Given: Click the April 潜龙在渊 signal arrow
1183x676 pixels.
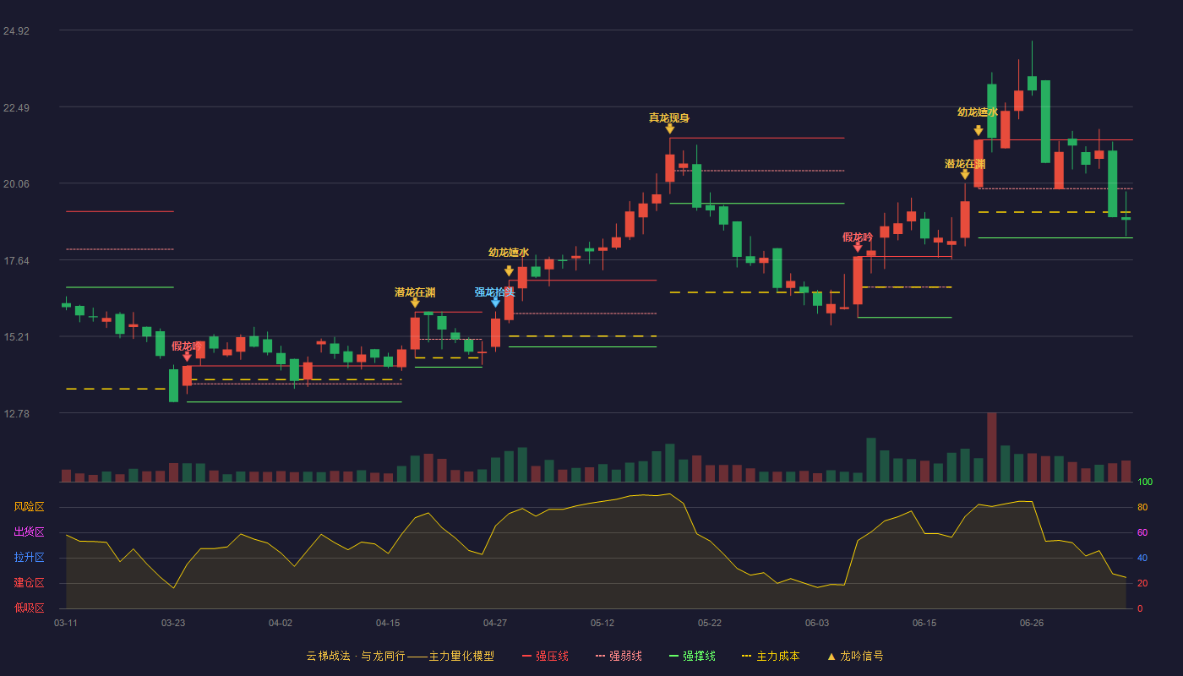Looking at the screenshot, I should (415, 303).
